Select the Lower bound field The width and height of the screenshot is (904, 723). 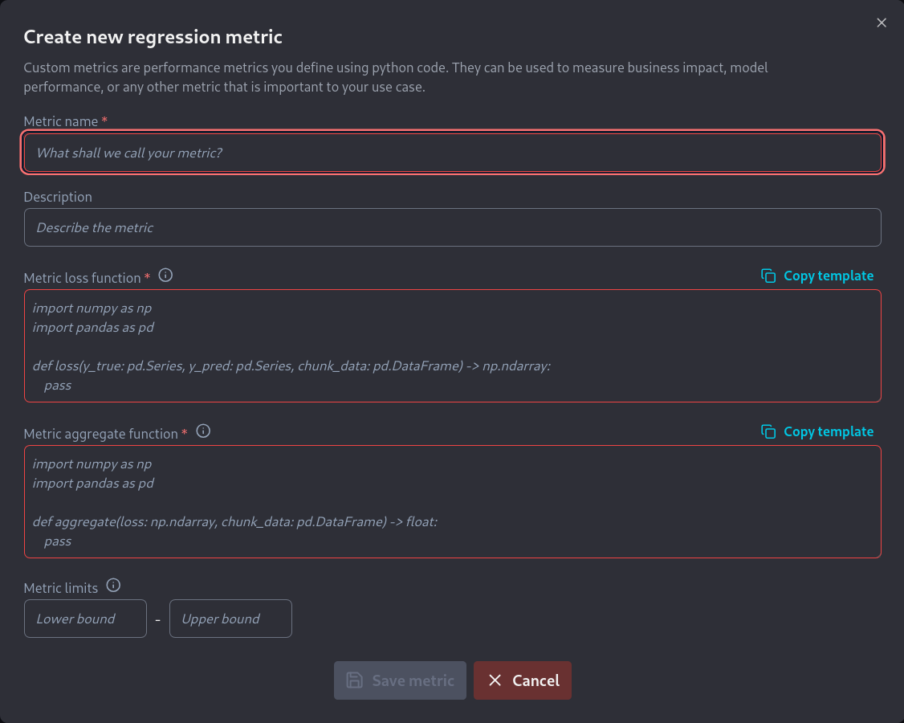pos(85,619)
